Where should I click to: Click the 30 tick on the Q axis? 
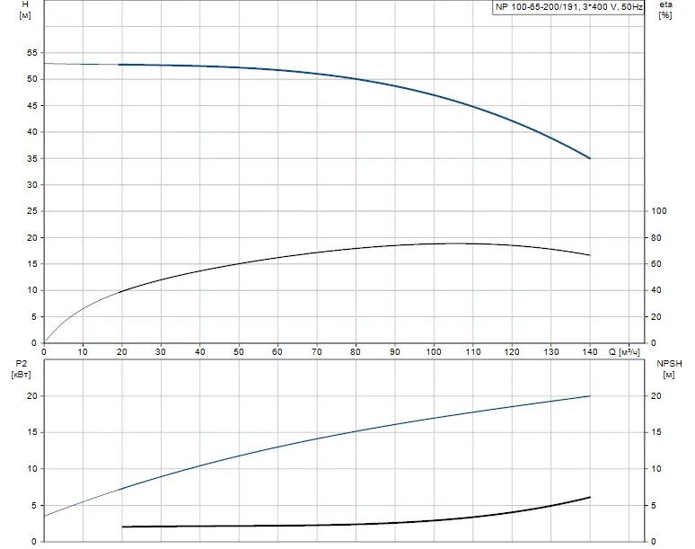coord(161,351)
